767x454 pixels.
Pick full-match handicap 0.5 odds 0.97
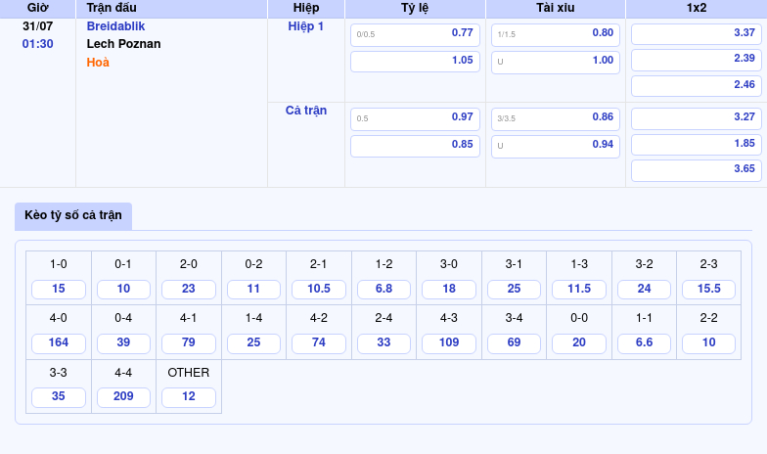point(415,117)
